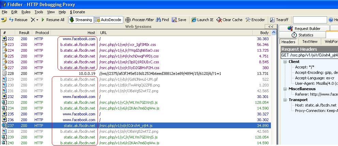This screenshot has height=146, width=338.
Task: Click body size 42.565 in session 231
Action: (262, 91)
